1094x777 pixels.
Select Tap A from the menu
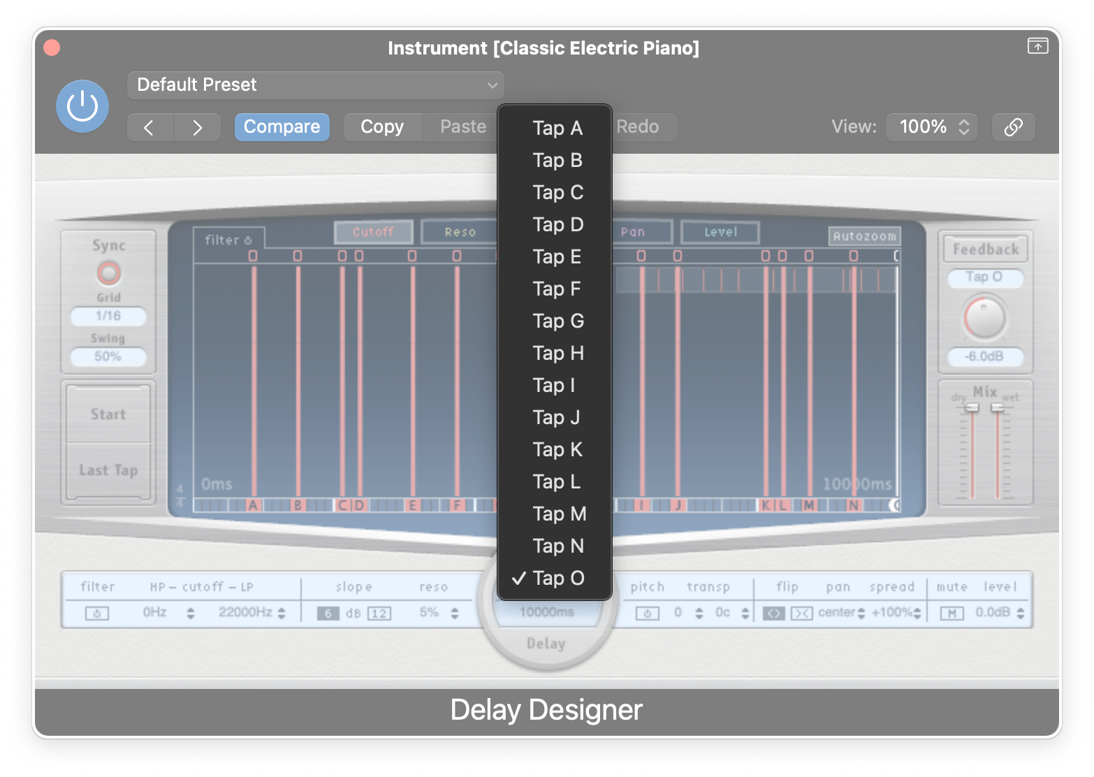tap(555, 128)
